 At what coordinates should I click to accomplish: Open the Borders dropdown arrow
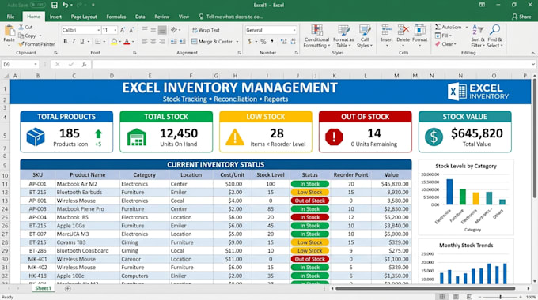click(x=104, y=42)
